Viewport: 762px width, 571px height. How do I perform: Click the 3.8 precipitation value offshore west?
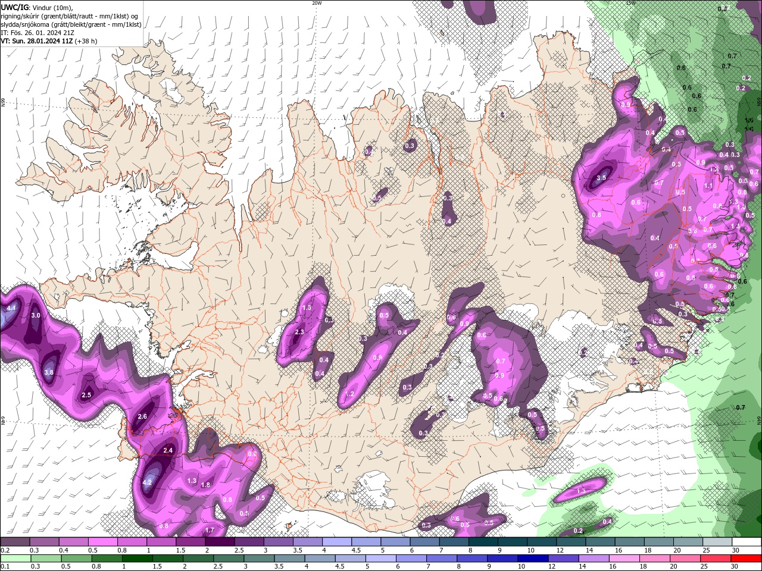[x=49, y=372]
